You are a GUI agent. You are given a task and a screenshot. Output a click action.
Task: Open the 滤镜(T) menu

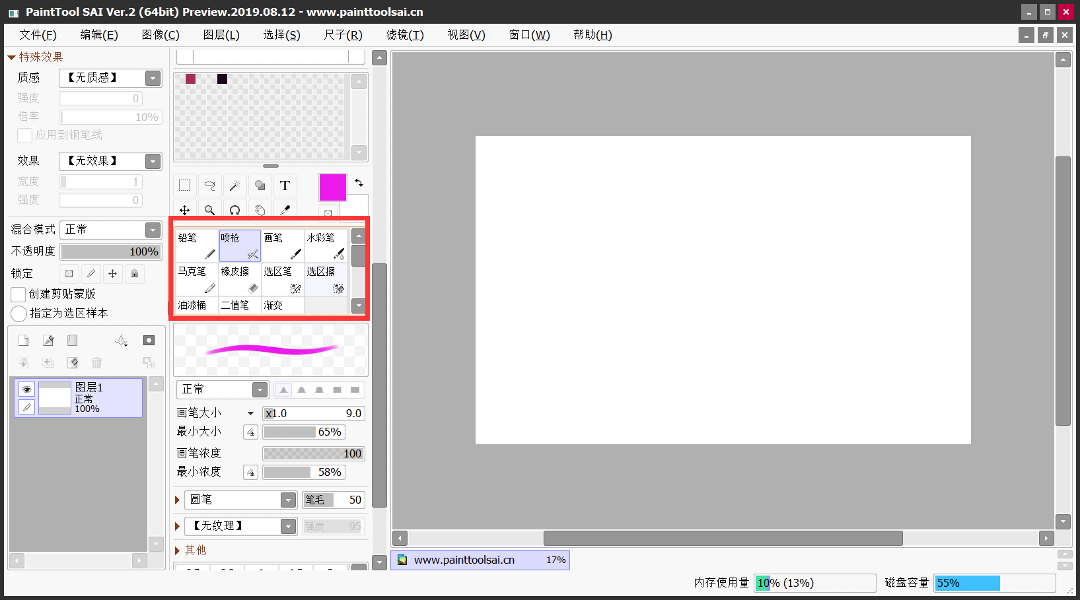(405, 35)
